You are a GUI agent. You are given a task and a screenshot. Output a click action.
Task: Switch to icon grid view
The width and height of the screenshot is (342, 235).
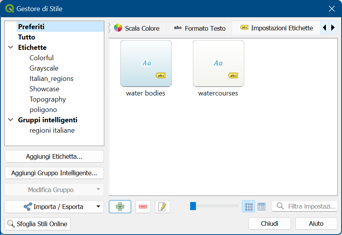pos(248,207)
